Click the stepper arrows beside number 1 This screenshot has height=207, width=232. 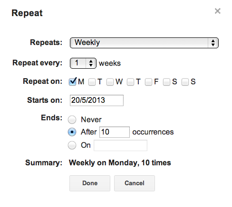point(91,63)
